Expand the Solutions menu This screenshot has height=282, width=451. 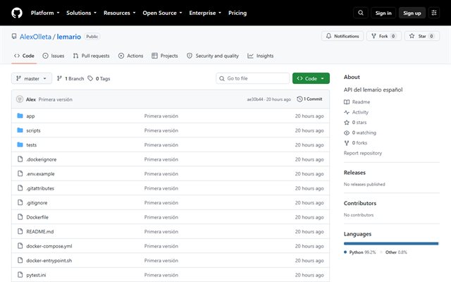coord(82,13)
